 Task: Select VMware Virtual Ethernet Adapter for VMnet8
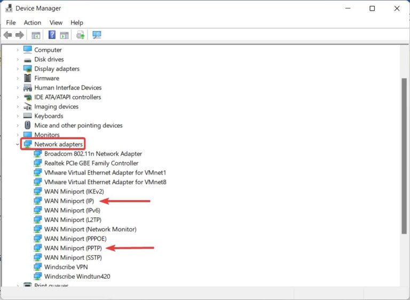click(105, 182)
